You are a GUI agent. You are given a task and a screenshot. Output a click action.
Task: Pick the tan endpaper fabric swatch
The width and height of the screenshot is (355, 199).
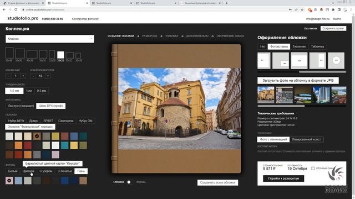tap(83, 181)
